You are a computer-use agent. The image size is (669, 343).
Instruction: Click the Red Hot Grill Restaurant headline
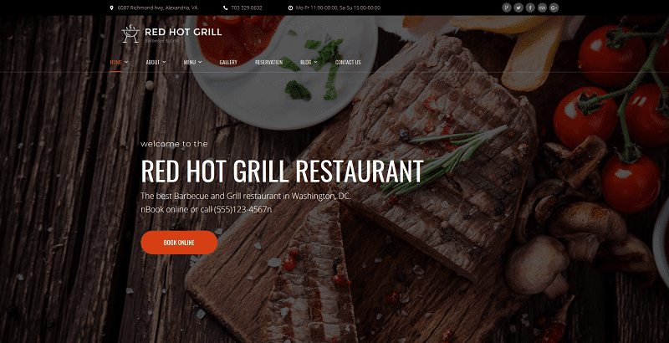(282, 171)
